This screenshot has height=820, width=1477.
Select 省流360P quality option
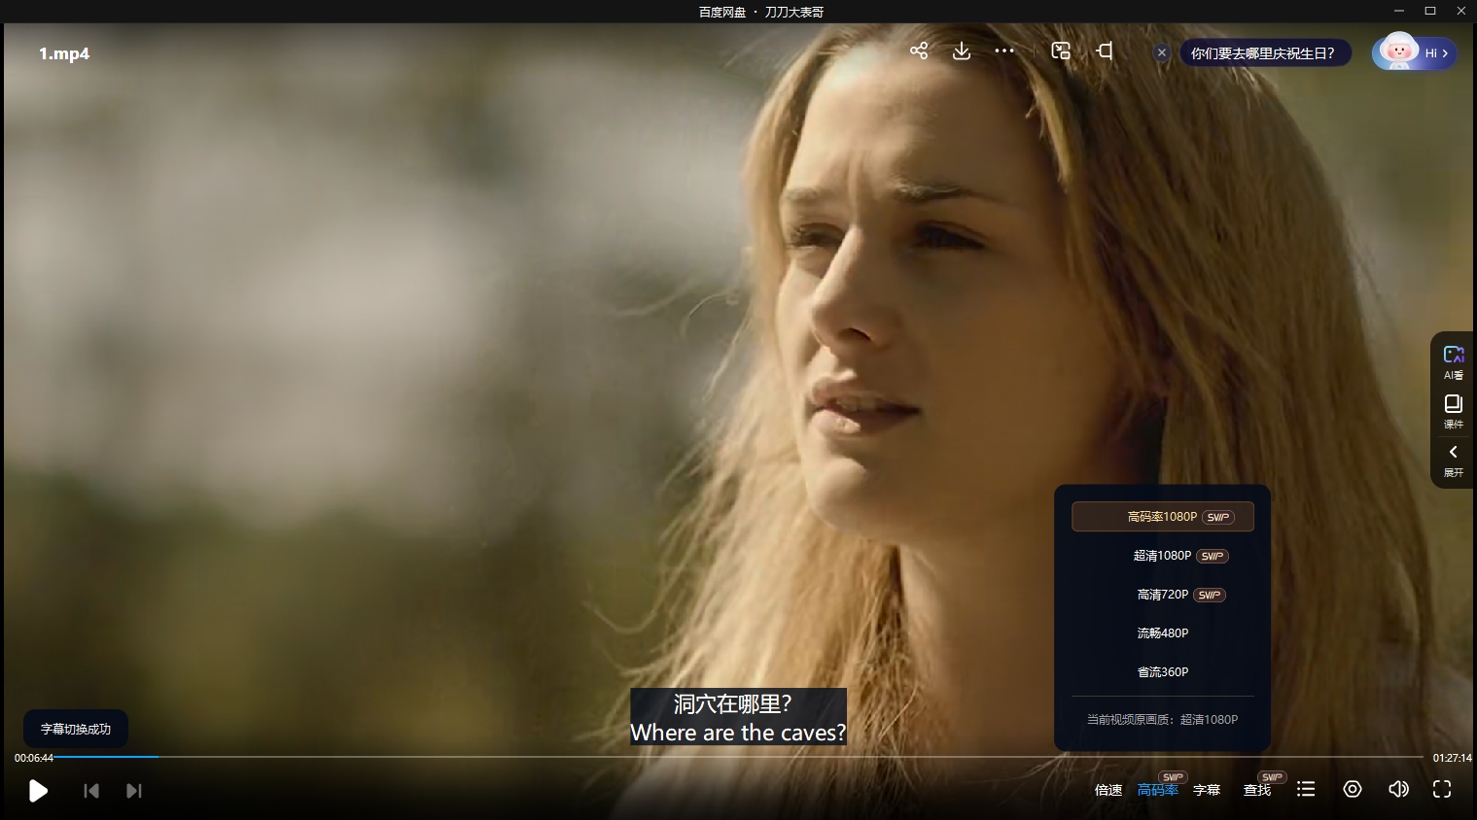1163,672
